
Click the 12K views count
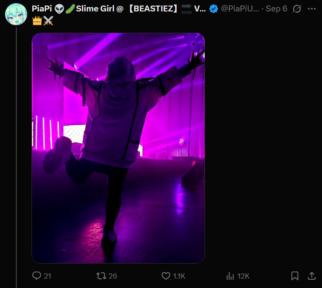[243, 276]
